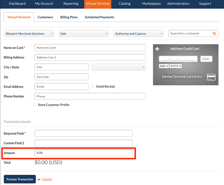Choose expiration year from YYYY dropdown

(x=175, y=66)
